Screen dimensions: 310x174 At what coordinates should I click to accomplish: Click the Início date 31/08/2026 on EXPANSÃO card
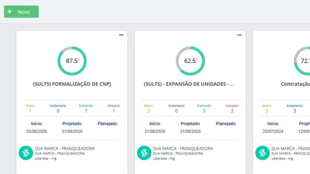(155, 131)
